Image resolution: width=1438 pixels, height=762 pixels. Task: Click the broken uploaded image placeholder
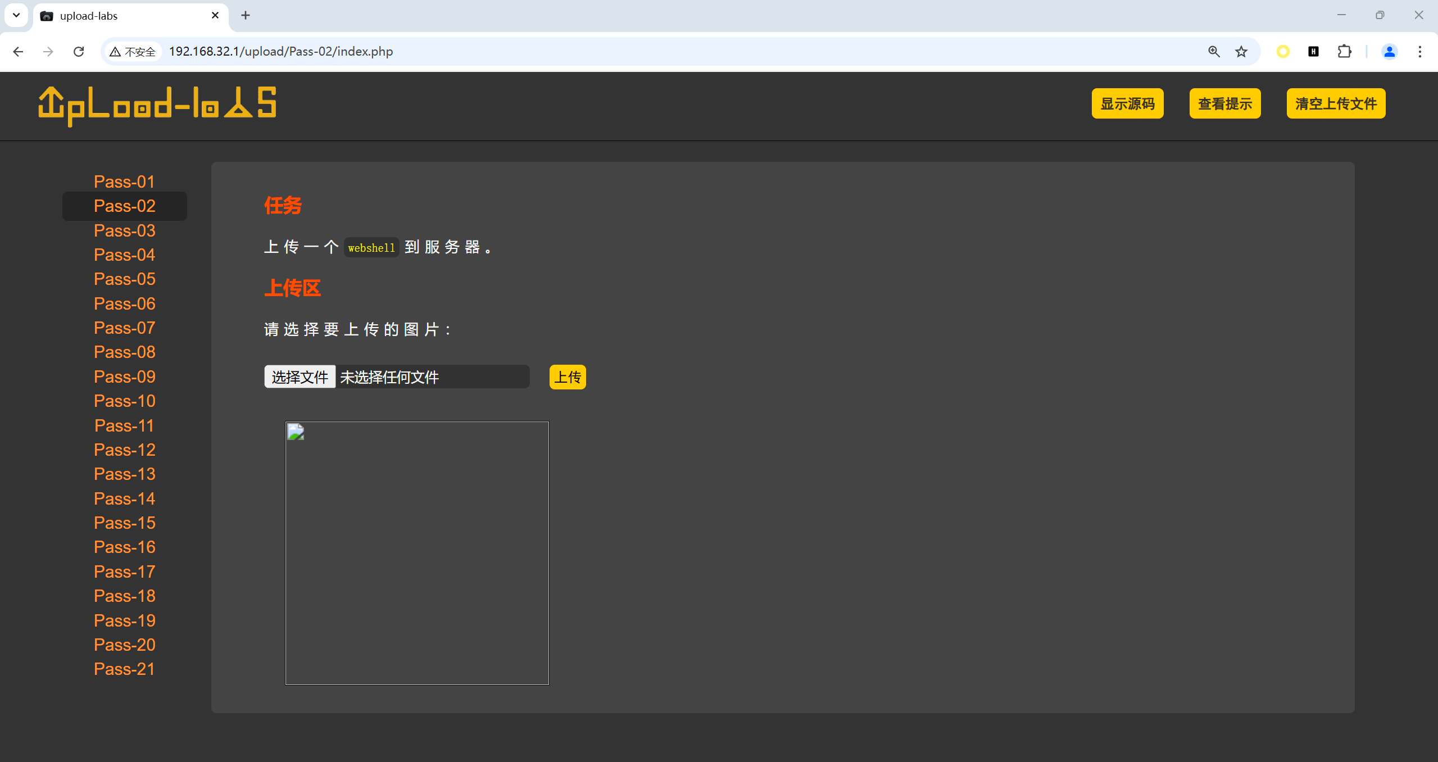[x=416, y=552]
